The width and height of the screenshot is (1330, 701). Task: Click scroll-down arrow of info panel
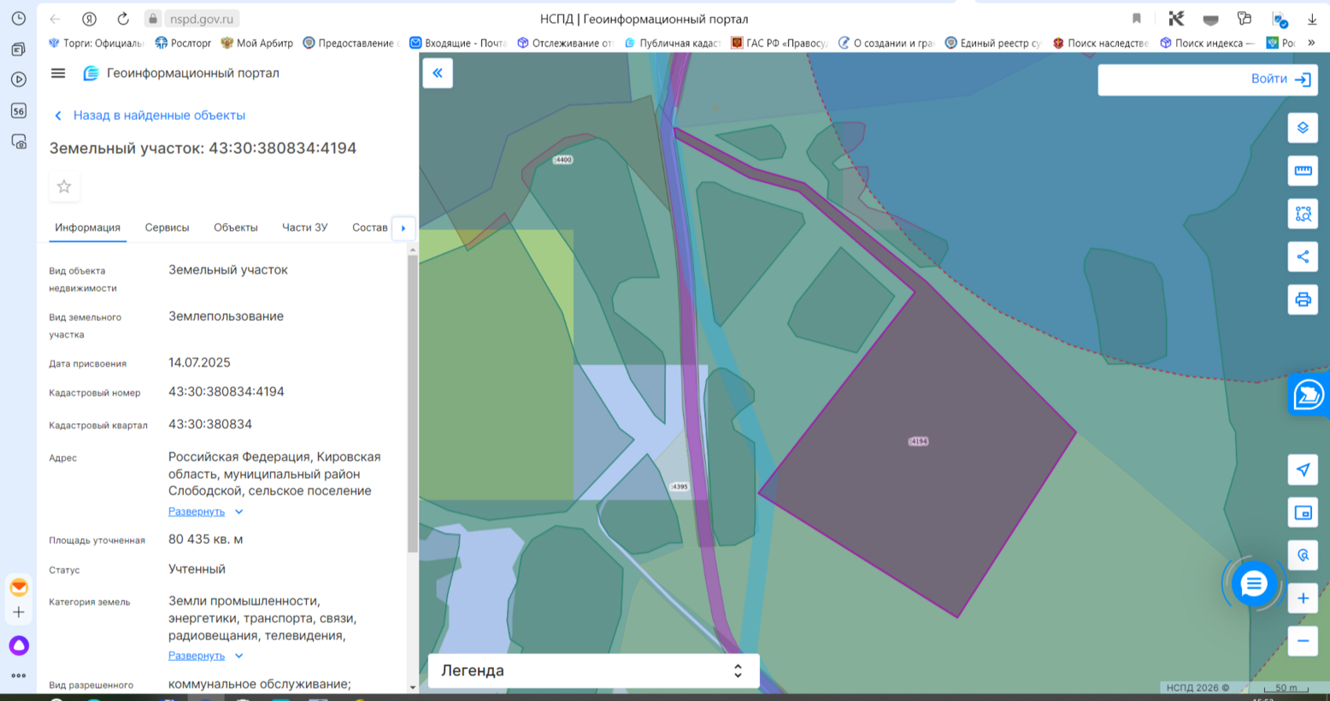pyautogui.click(x=413, y=686)
